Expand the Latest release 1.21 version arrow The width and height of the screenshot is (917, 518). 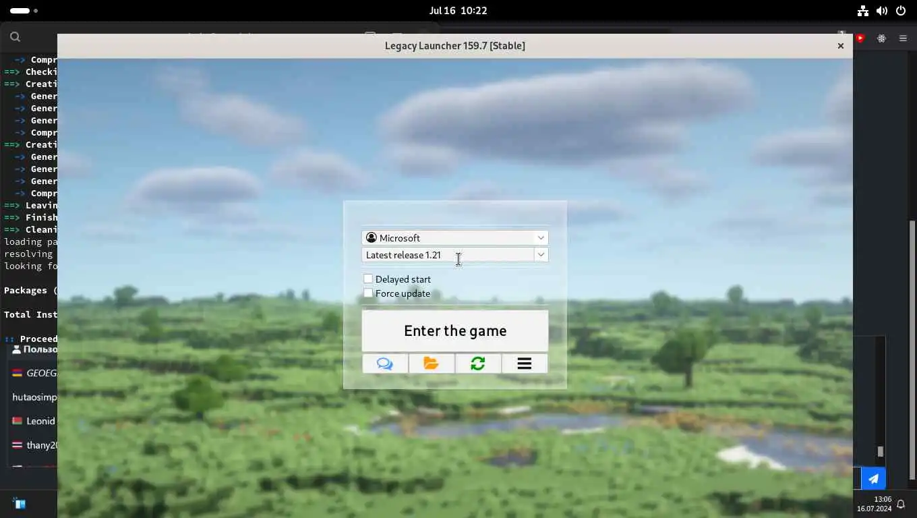pos(541,254)
